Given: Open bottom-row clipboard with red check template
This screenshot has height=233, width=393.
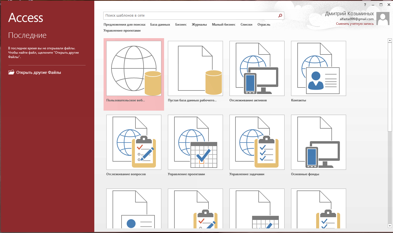Looking at the screenshot, I should tap(195, 208).
